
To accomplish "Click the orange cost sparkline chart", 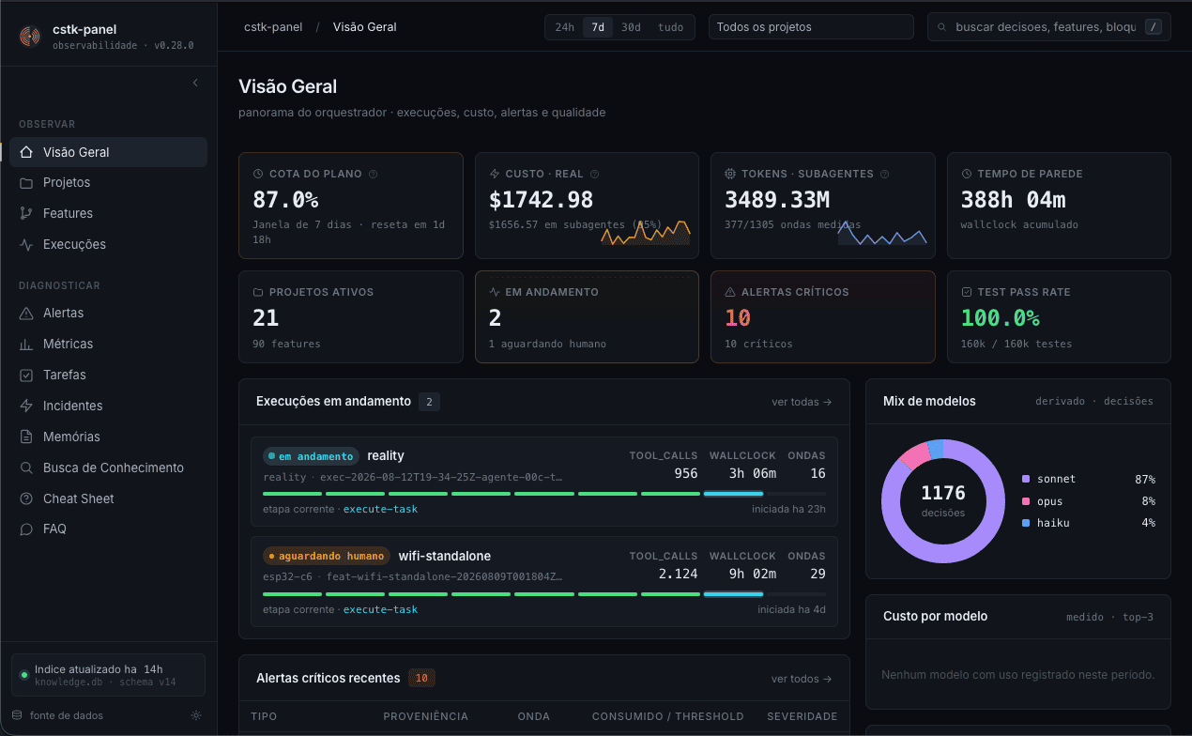I will pyautogui.click(x=646, y=231).
